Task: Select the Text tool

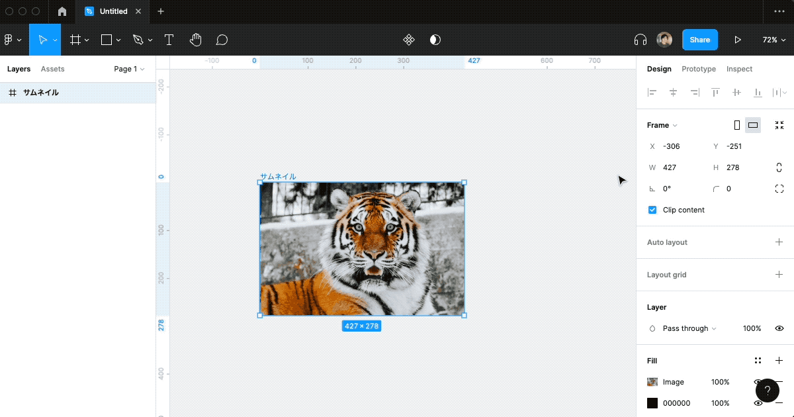Action: click(x=169, y=40)
